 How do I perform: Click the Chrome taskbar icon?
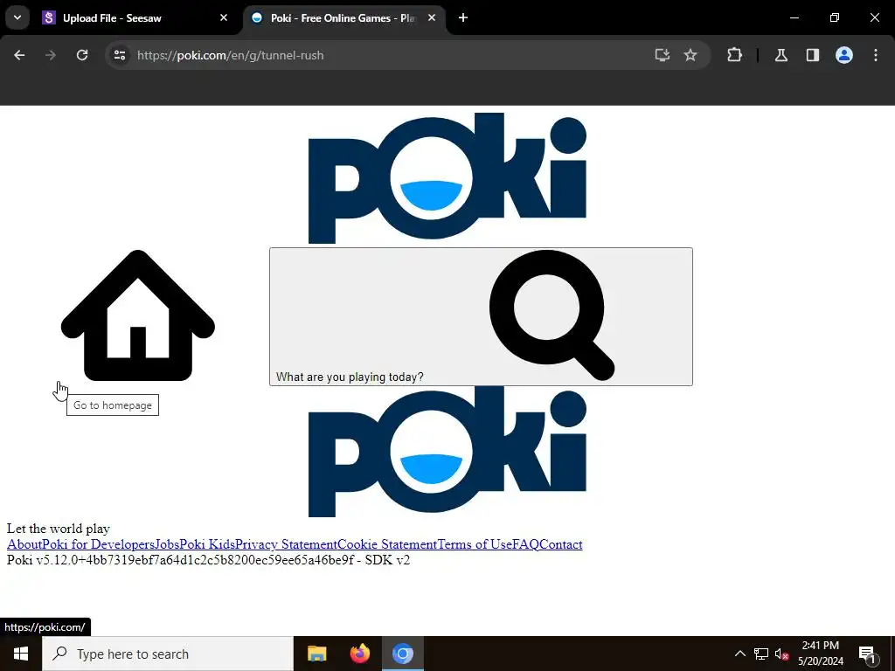pos(402,654)
